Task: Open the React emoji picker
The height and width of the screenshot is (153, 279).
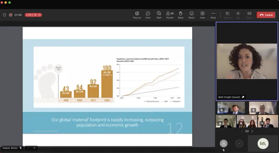Action: click(x=192, y=15)
